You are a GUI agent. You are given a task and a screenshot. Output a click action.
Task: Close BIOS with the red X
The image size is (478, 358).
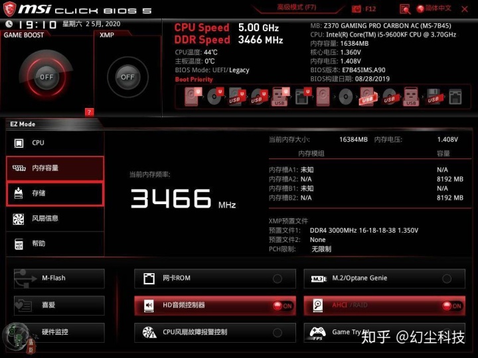pyautogui.click(x=465, y=9)
